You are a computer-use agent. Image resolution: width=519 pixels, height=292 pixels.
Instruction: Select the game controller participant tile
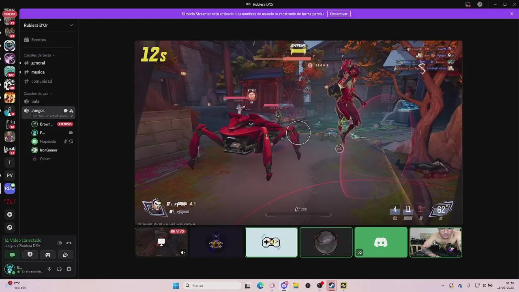pos(271,242)
